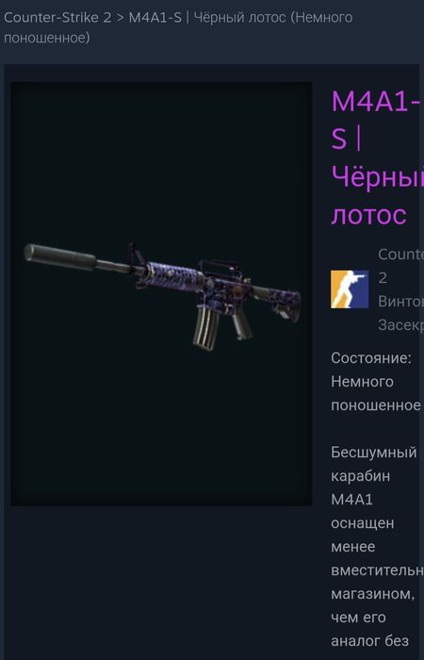
Task: Click the game name text beside the CS icon
Action: pos(400,266)
